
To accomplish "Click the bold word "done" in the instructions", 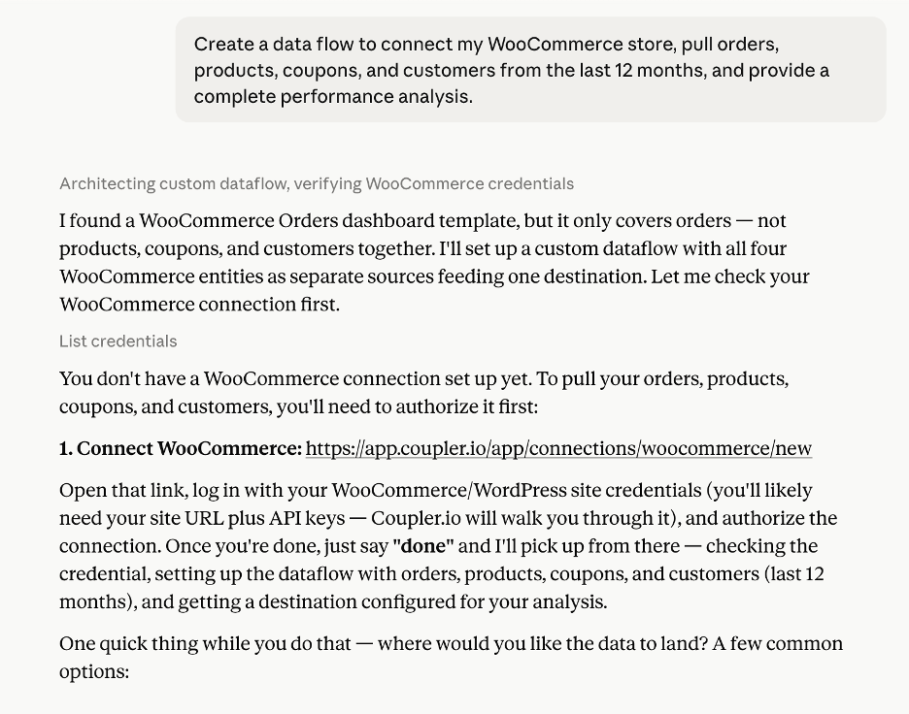I will (x=423, y=546).
